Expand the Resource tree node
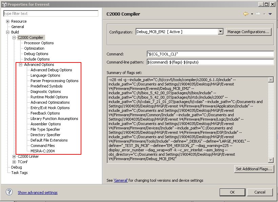Image resolution: width=278 pixels, height=202 pixels. 7,21
